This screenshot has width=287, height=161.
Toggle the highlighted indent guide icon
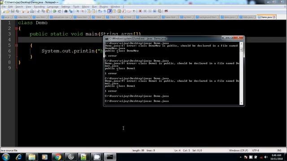click(x=109, y=11)
